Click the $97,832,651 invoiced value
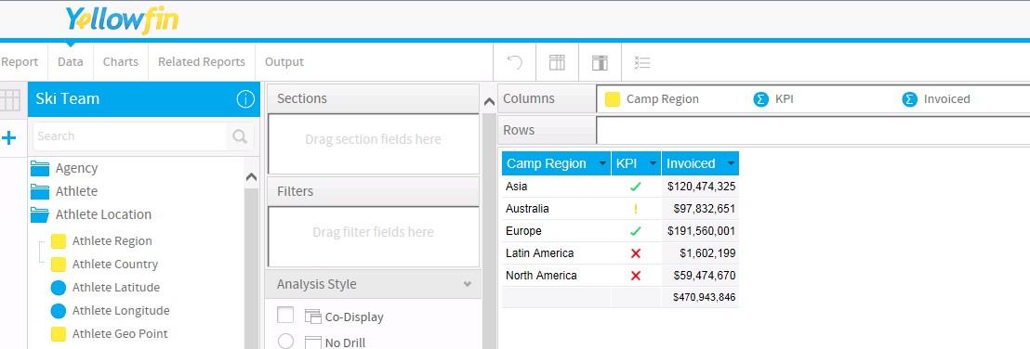The width and height of the screenshot is (1030, 349). [x=705, y=209]
